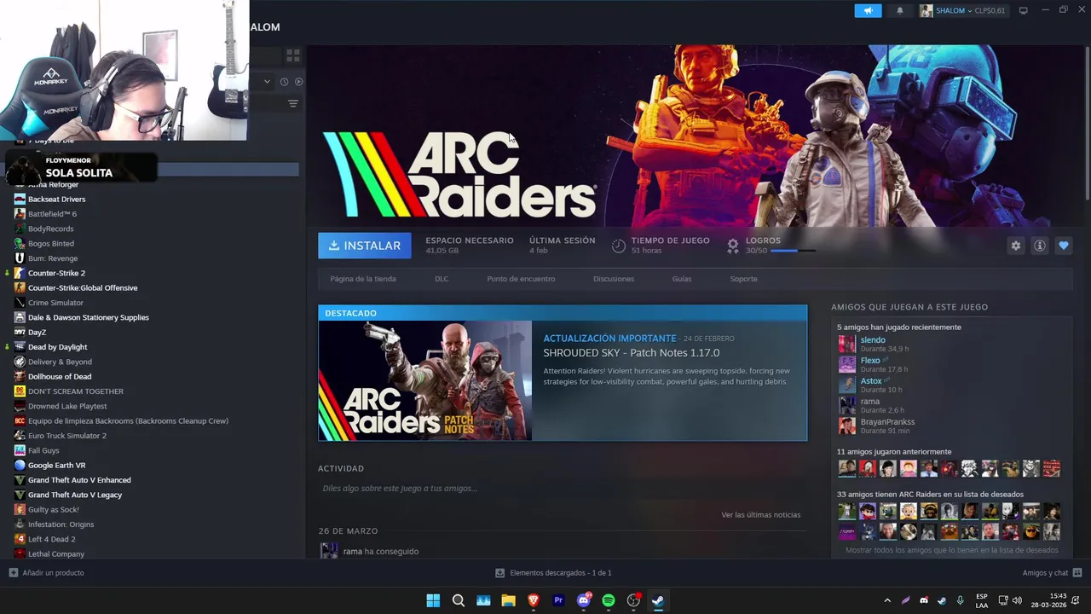Viewport: 1091px width, 614px height.
Task: Open the Soporte tab
Action: [743, 279]
